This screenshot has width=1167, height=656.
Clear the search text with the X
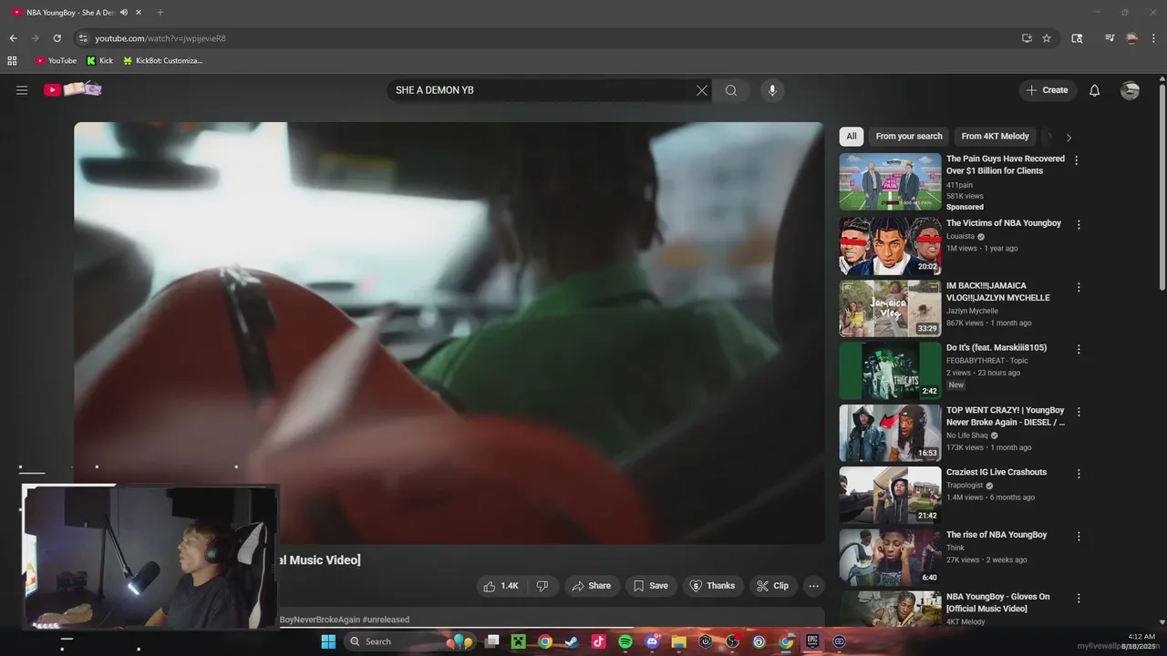pos(701,90)
